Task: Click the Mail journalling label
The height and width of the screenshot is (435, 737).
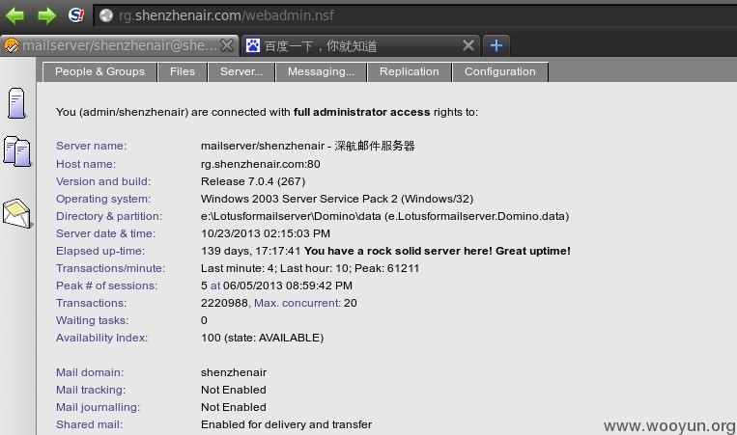Action: (99, 407)
